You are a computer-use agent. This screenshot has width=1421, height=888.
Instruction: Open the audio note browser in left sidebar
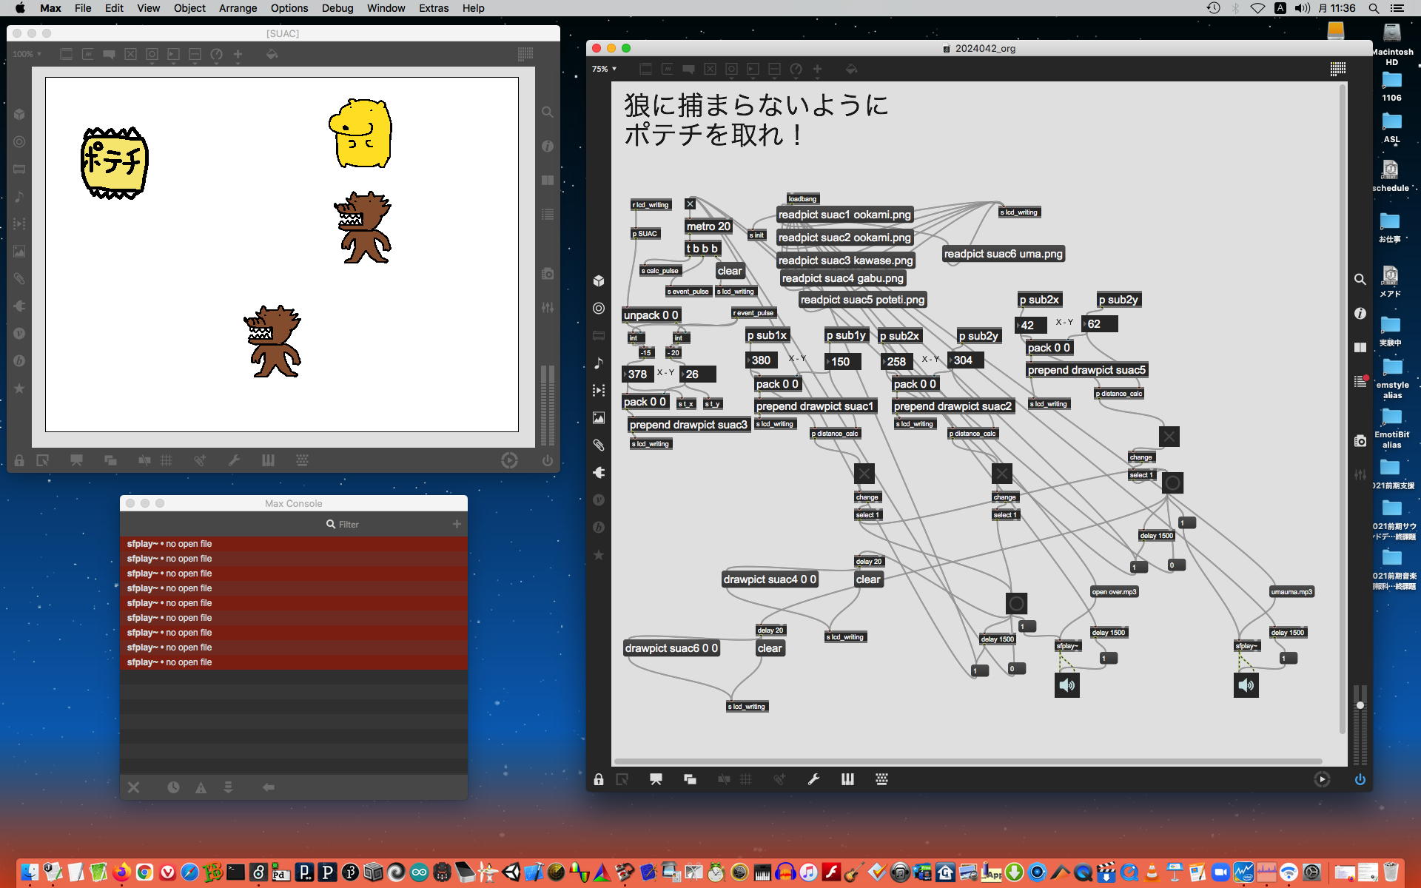[x=599, y=363]
